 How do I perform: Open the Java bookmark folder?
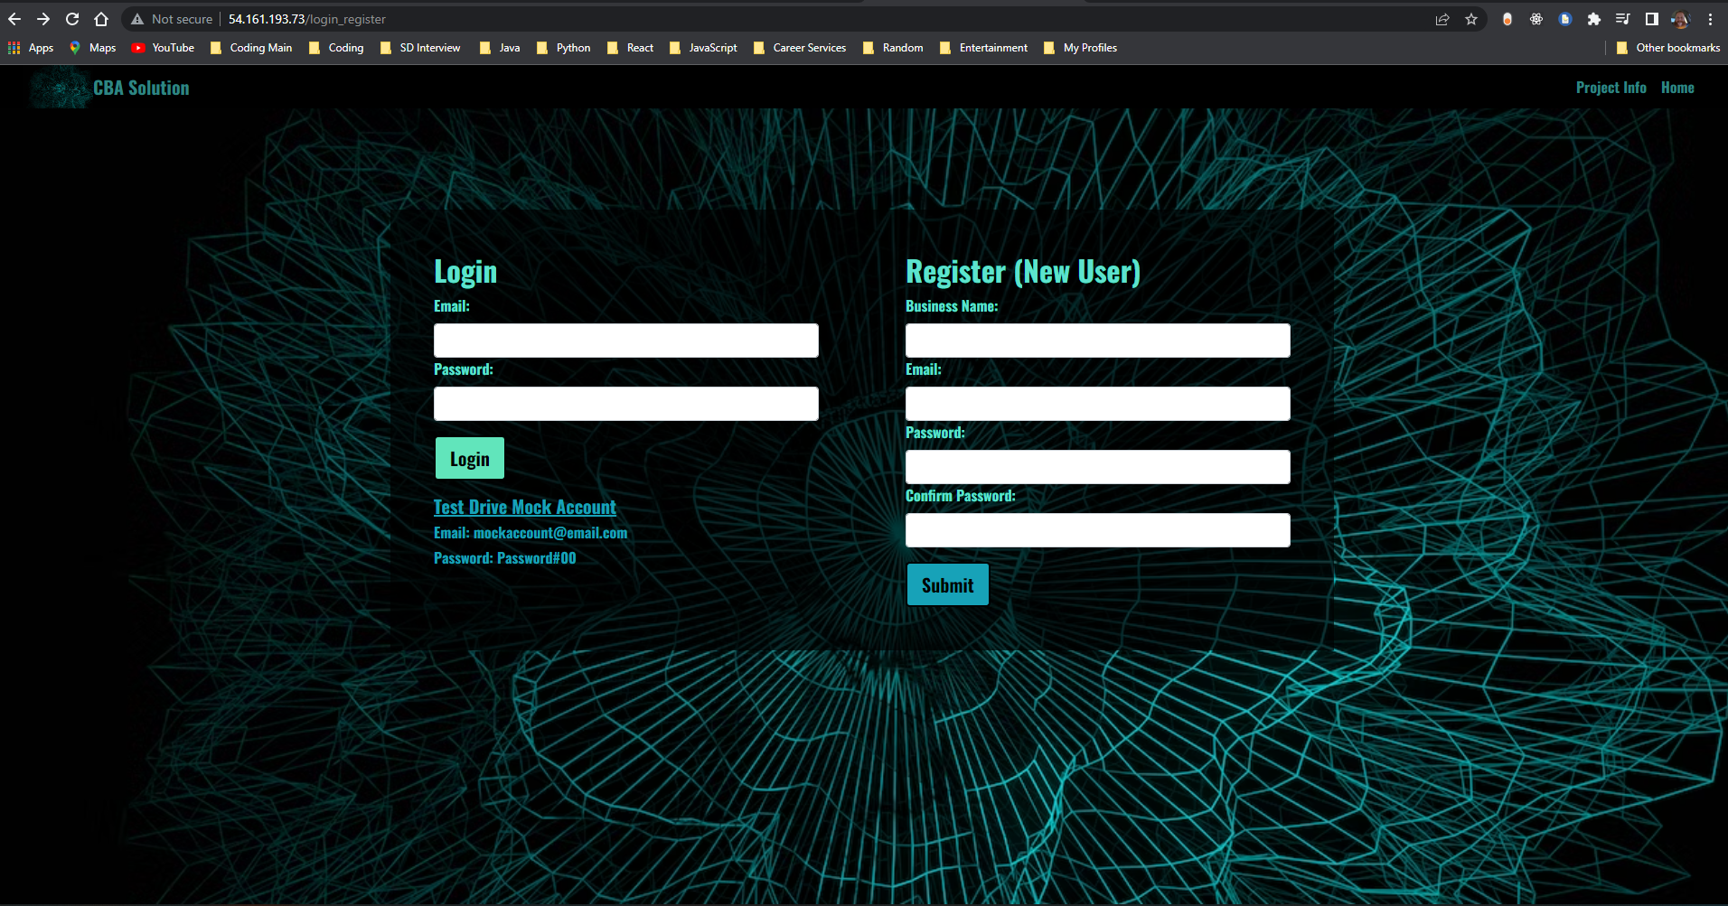point(500,48)
